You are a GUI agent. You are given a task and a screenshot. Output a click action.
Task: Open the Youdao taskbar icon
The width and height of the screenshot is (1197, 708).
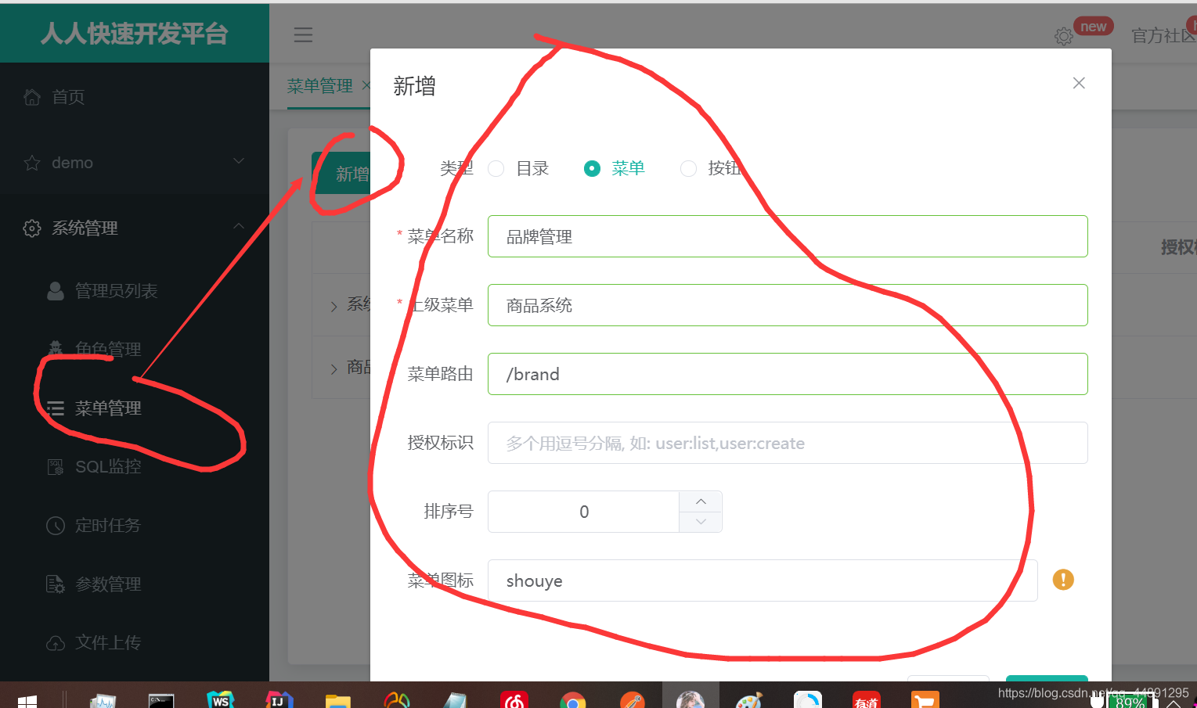pyautogui.click(x=867, y=699)
